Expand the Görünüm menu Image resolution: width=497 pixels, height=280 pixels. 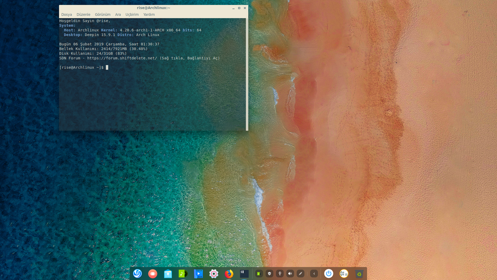coord(103,15)
